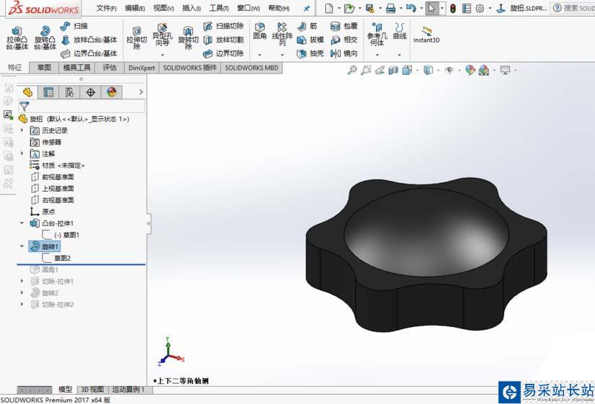This screenshot has height=404, width=595.
Task: Switch to the DimXpert tab
Action: pyautogui.click(x=141, y=68)
